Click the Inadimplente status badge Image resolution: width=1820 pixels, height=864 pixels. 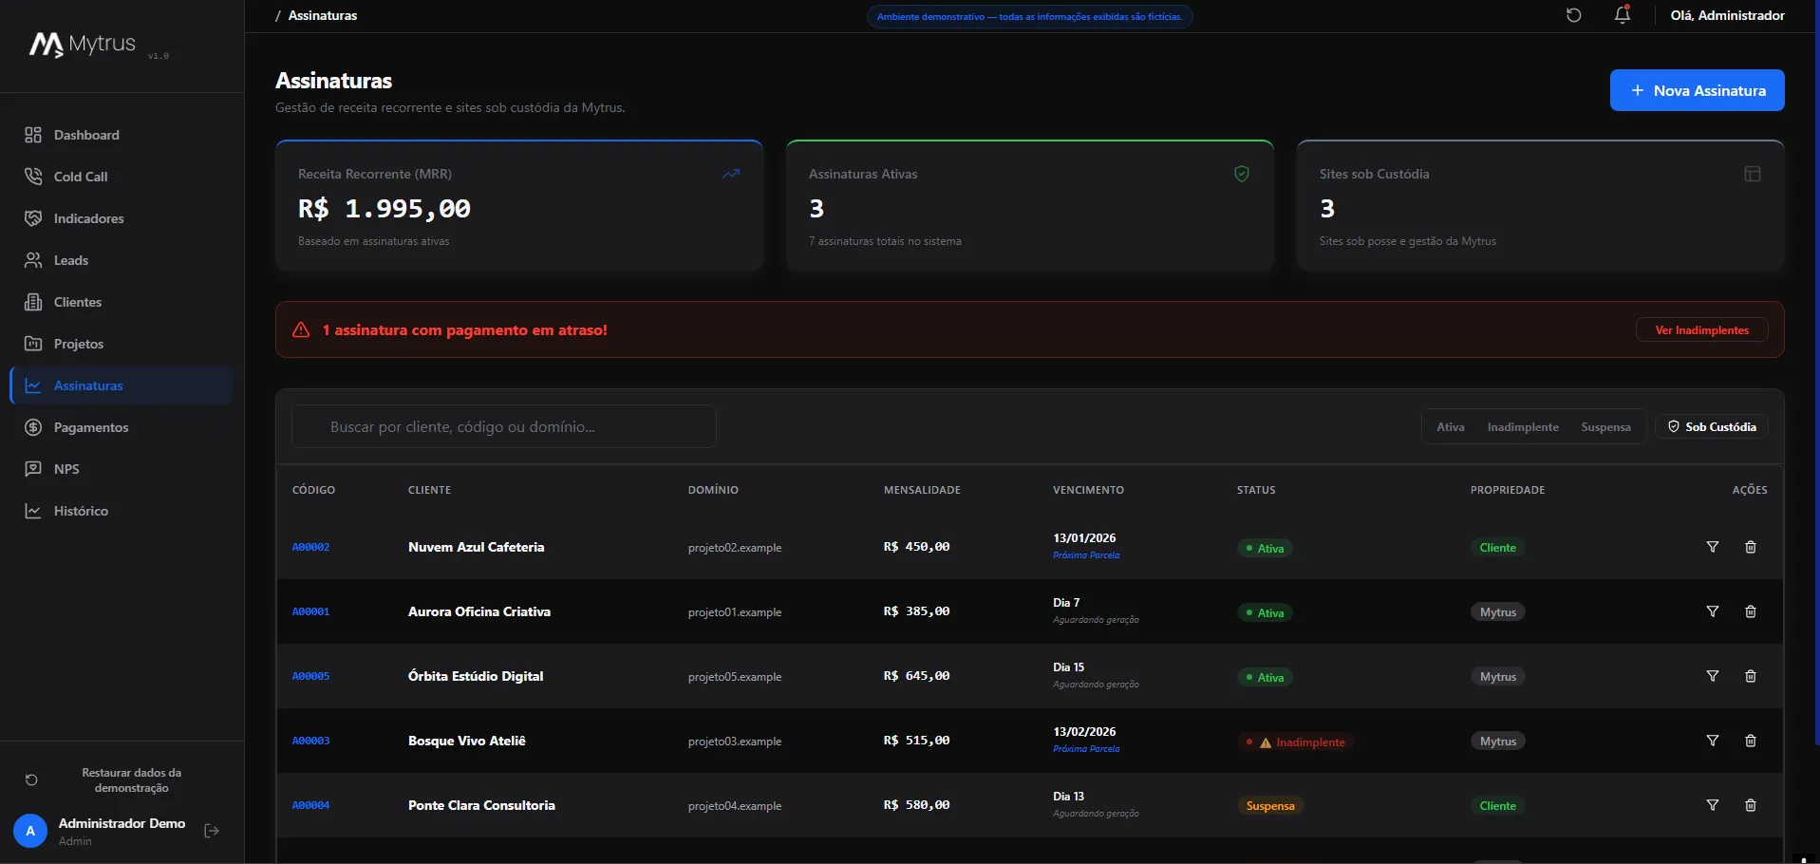click(1295, 742)
